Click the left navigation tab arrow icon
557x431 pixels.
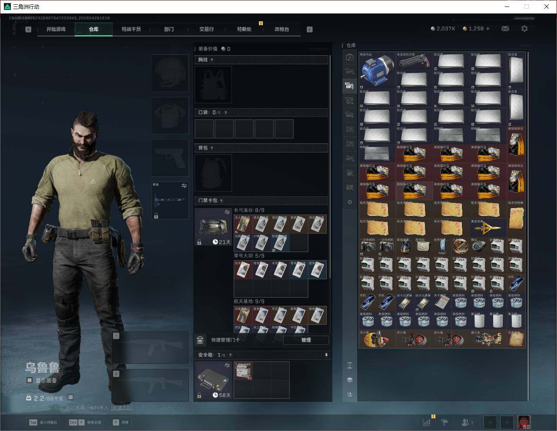click(x=28, y=30)
